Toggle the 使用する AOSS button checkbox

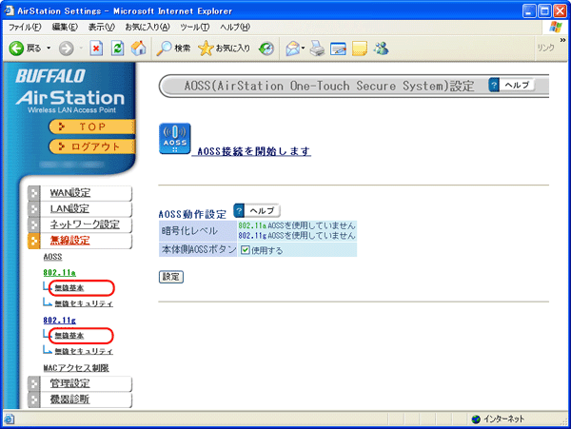pyautogui.click(x=246, y=250)
